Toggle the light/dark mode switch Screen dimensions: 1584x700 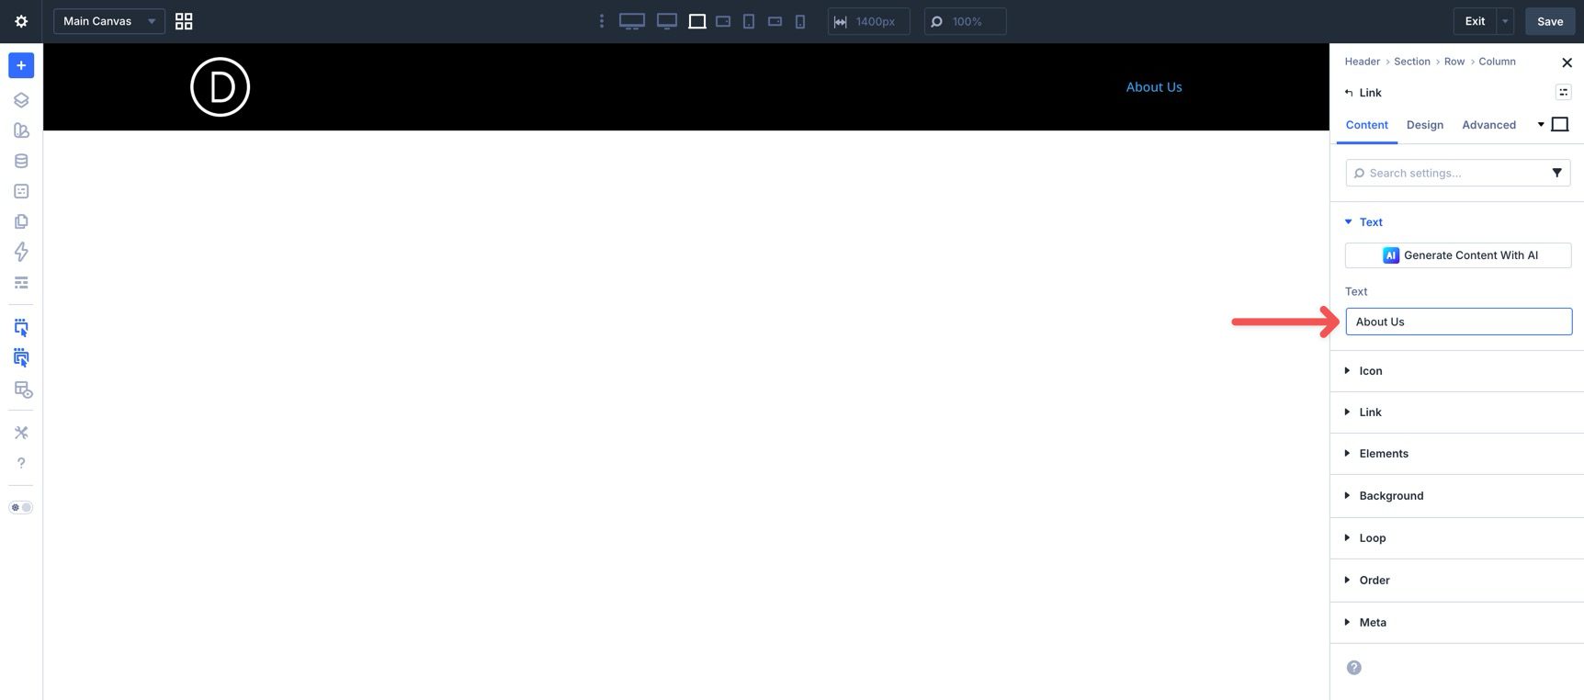click(x=21, y=507)
